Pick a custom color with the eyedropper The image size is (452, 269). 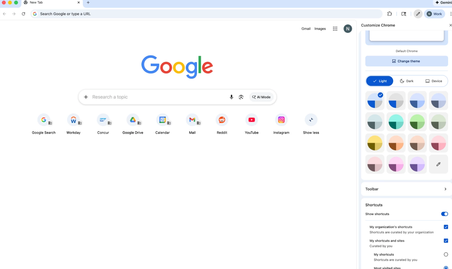click(x=438, y=164)
